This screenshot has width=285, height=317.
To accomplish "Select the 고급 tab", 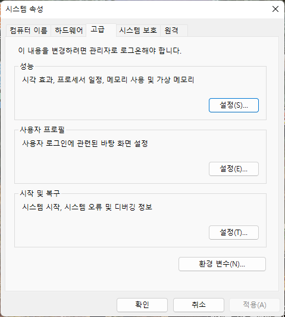I will tap(101, 30).
